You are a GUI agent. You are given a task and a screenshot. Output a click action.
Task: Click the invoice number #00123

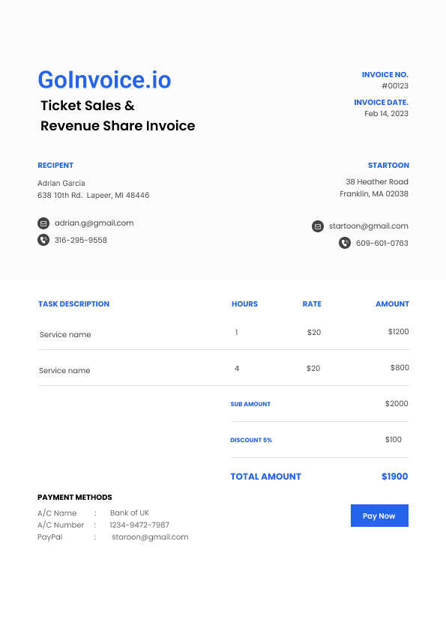click(395, 85)
